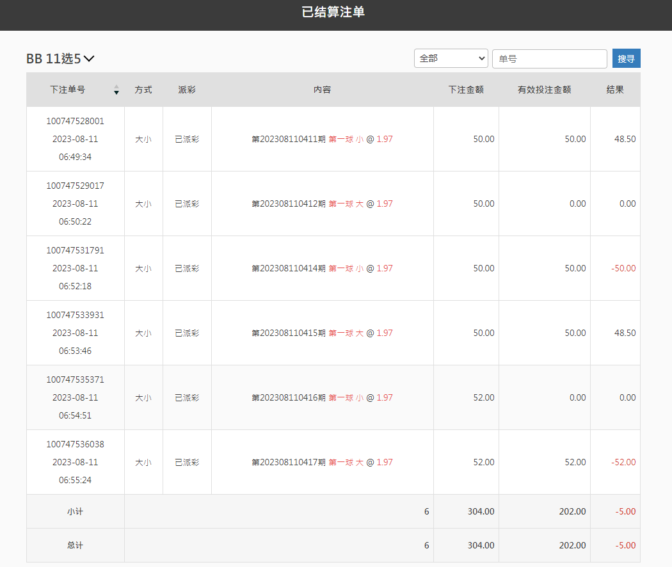The height and width of the screenshot is (567, 672).
Task: Click the 总计 total row label
Action: [x=75, y=545]
